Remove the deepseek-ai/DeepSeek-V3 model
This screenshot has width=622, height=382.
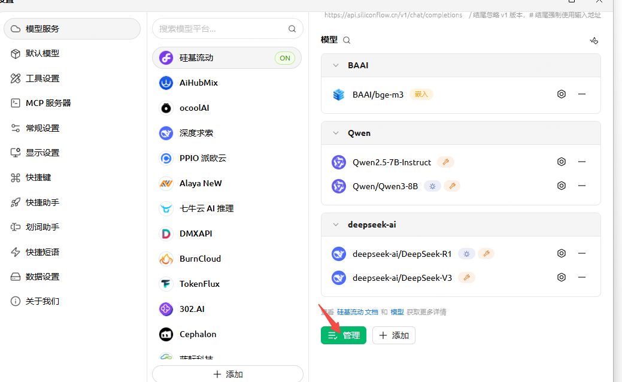pos(581,277)
